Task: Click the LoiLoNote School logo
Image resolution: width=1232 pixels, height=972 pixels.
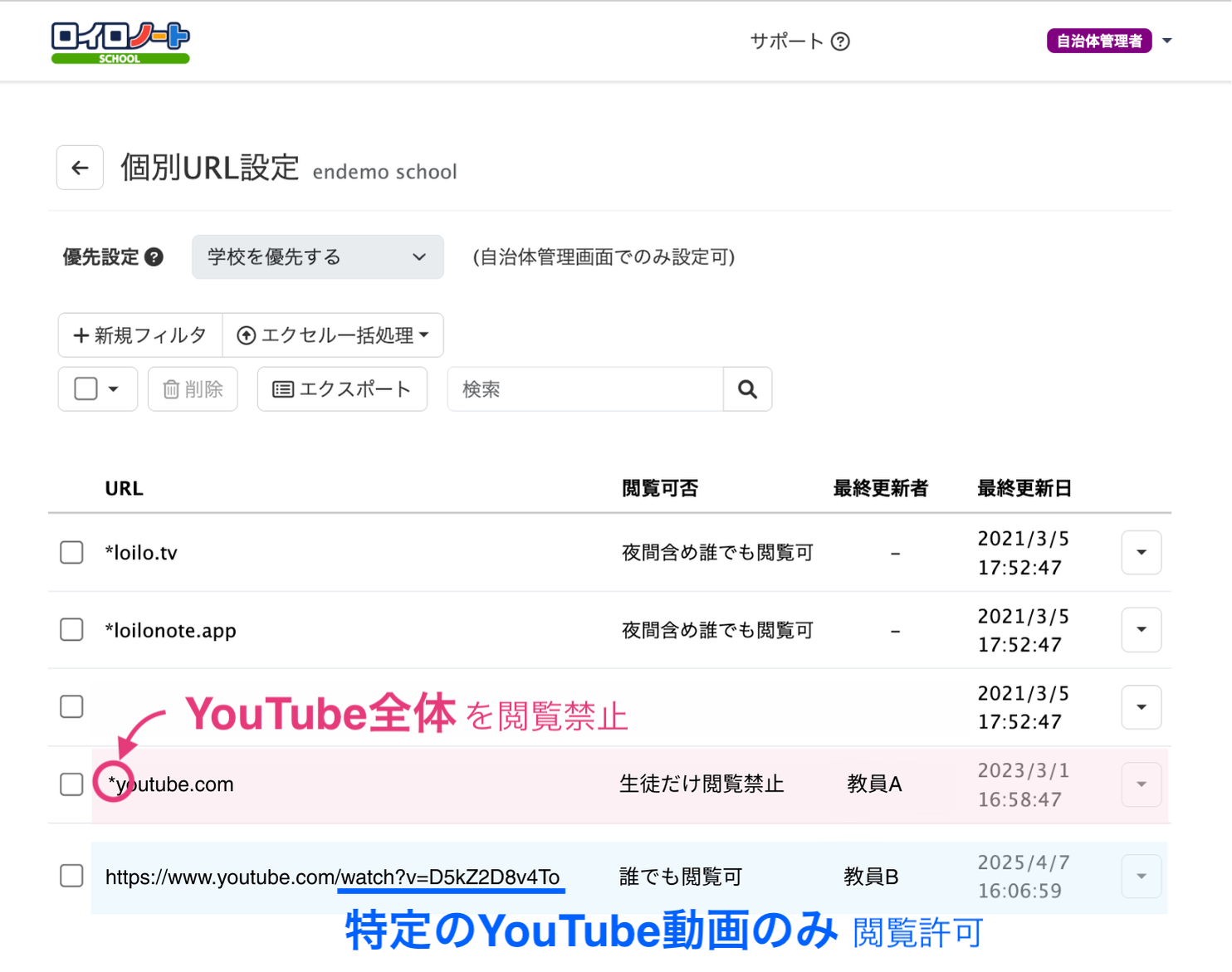Action: tap(120, 43)
